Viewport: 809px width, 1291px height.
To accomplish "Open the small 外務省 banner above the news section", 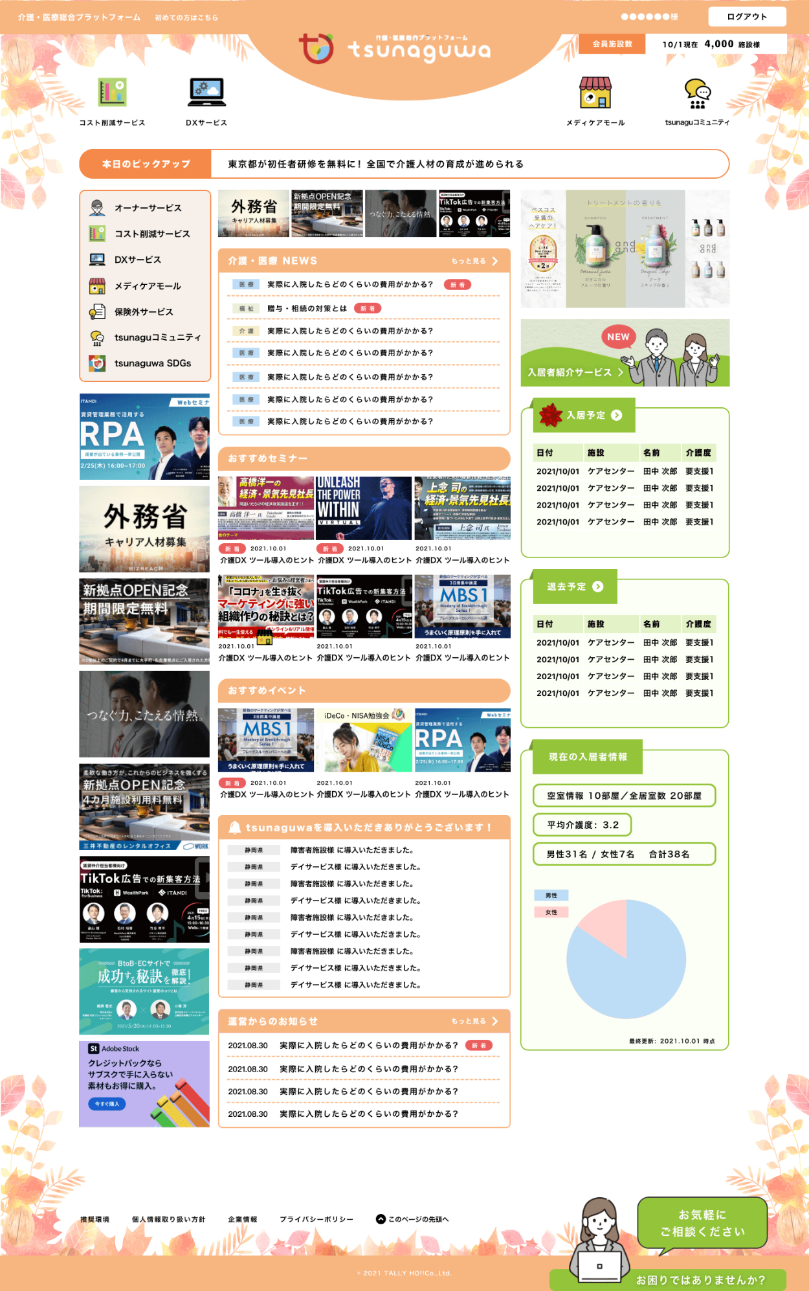I will click(x=254, y=213).
